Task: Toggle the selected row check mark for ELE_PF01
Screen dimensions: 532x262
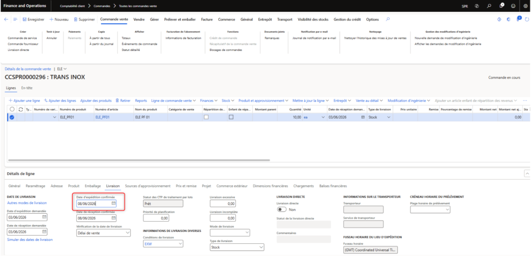Action: tap(12, 117)
